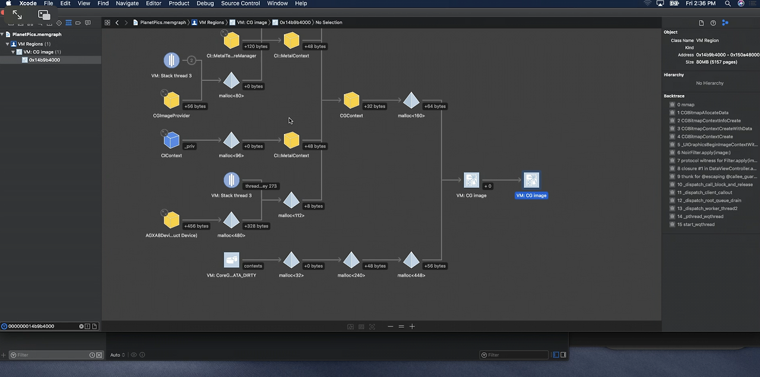The width and height of the screenshot is (760, 377).
Task: Open the Auto variables scope dropdown
Action: pos(117,354)
